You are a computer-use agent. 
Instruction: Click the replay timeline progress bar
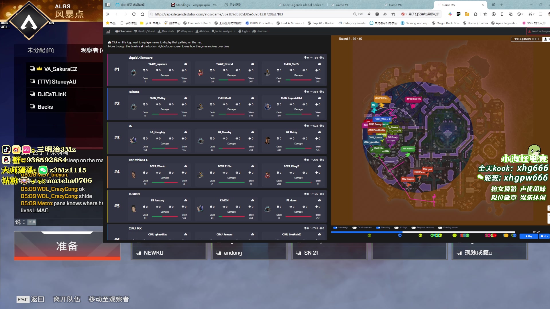423,232
